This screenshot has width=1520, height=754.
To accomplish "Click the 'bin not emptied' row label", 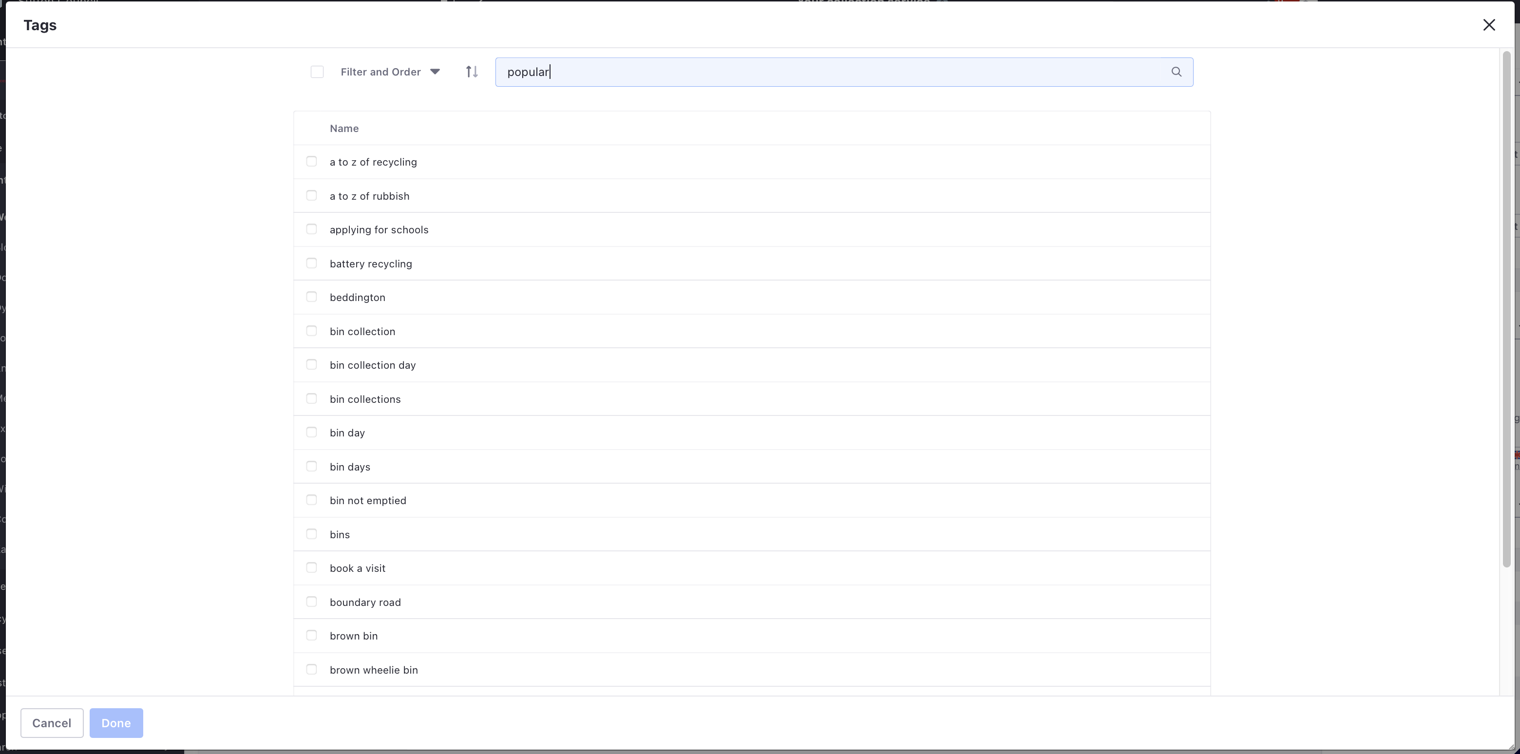I will (368, 500).
